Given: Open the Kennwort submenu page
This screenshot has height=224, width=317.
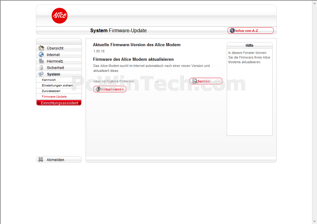Looking at the screenshot, I should point(59,80).
